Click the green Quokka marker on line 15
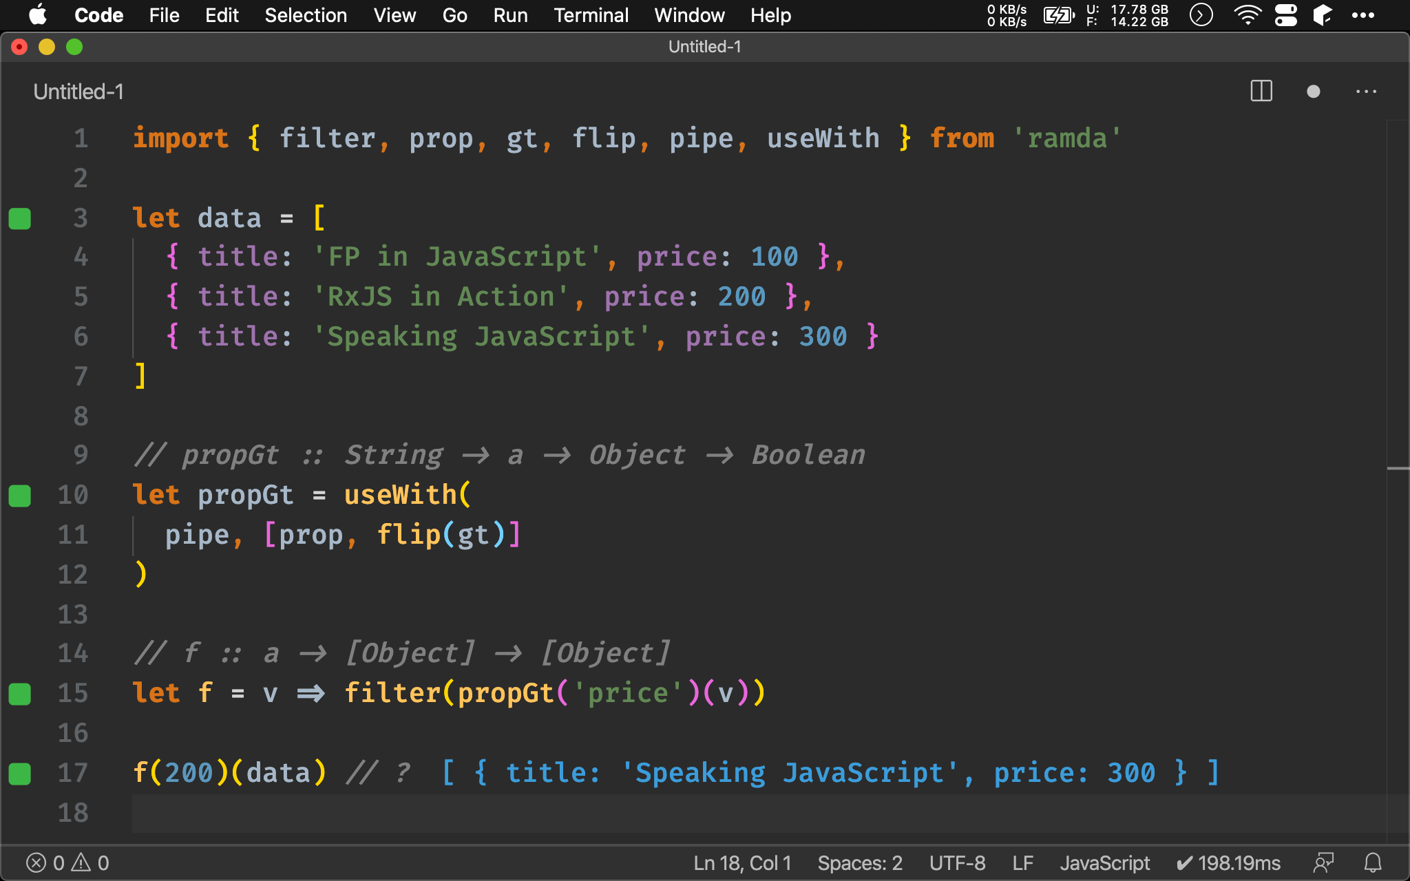Viewport: 1410px width, 881px height. (19, 694)
